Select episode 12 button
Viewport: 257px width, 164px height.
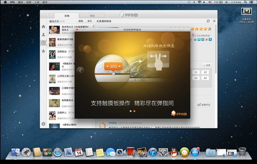(x=206, y=72)
